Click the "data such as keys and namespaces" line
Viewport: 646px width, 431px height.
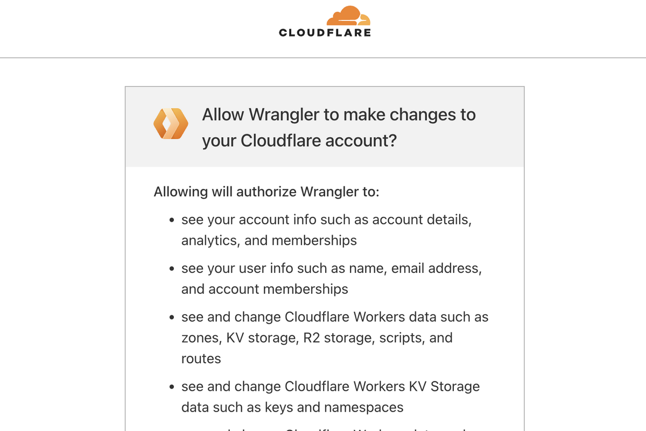[292, 407]
